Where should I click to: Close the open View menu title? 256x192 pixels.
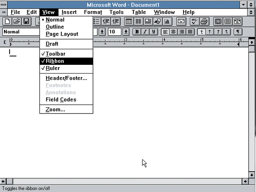pyautogui.click(x=48, y=12)
